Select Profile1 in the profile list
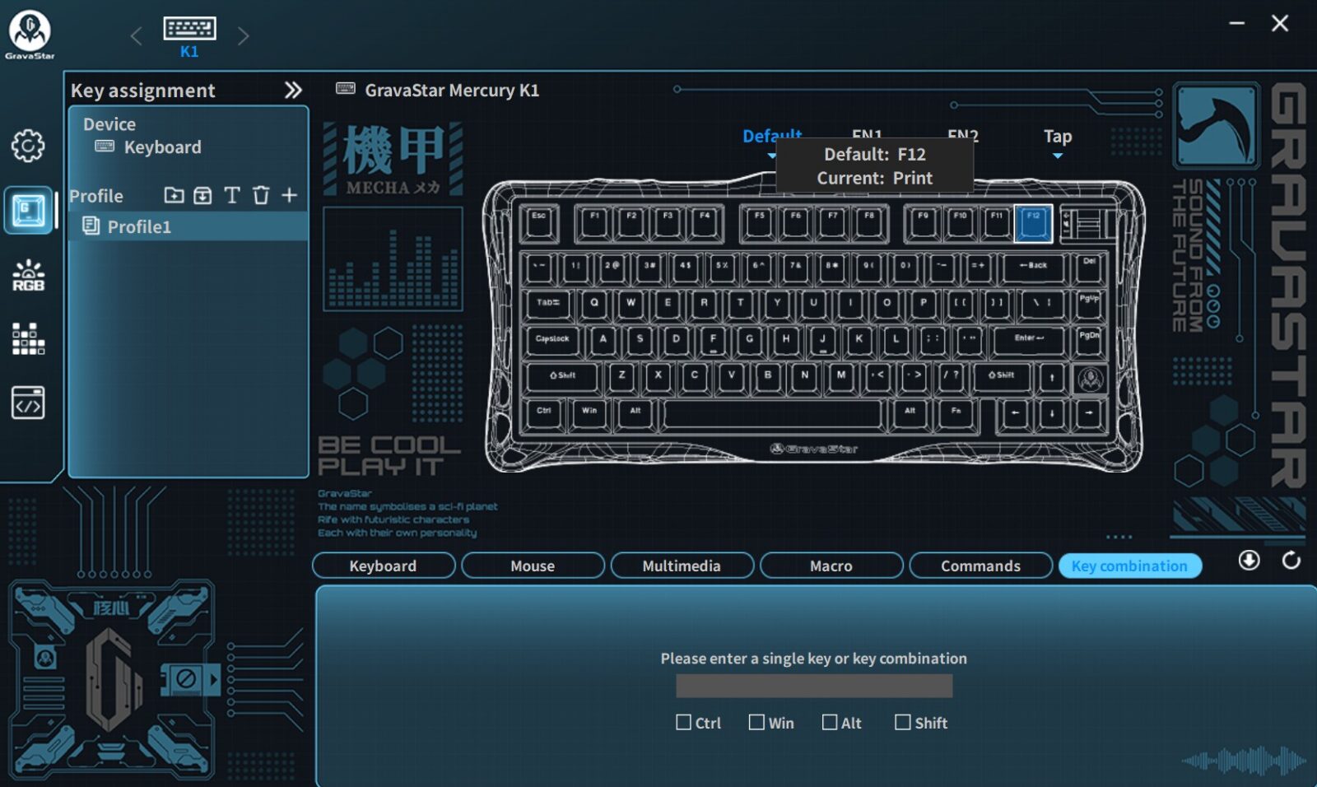1317x787 pixels. coord(138,226)
